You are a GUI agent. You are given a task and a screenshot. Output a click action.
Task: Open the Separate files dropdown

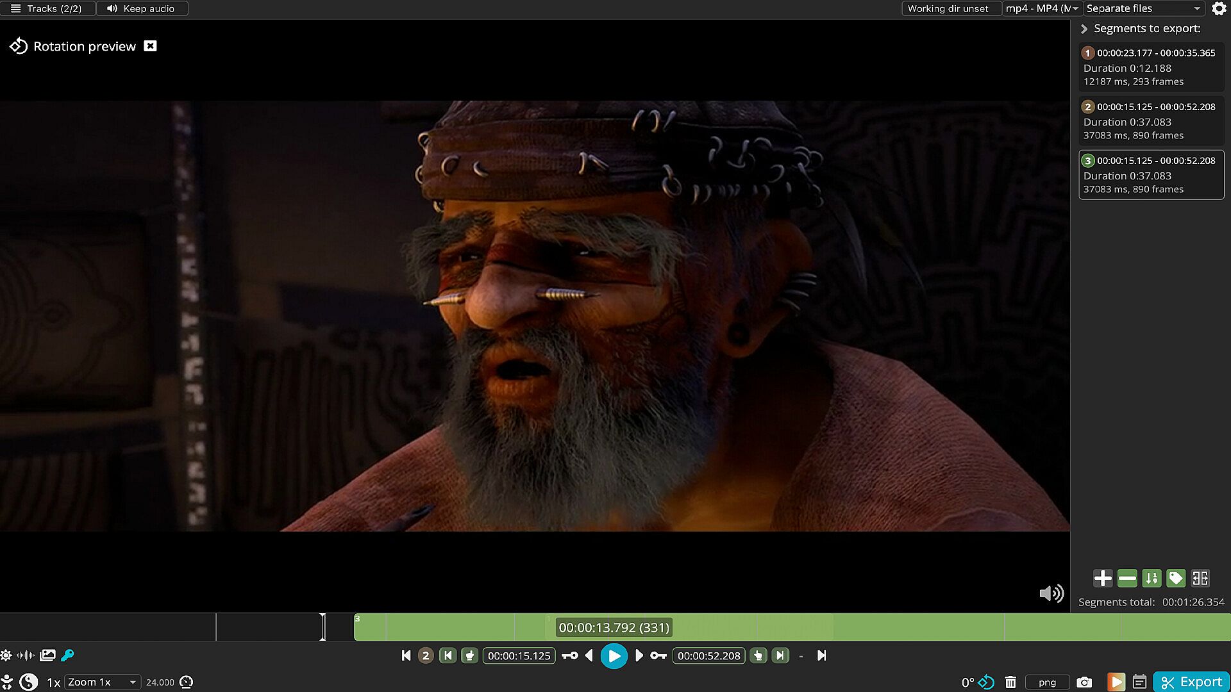(1143, 8)
